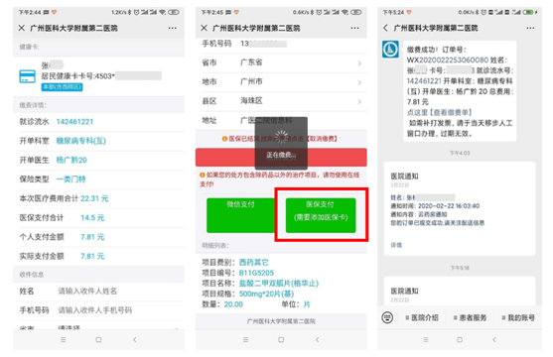Viewport: 553px width, 357px height.
Task: Tap the health card icon
Action: tap(27, 76)
